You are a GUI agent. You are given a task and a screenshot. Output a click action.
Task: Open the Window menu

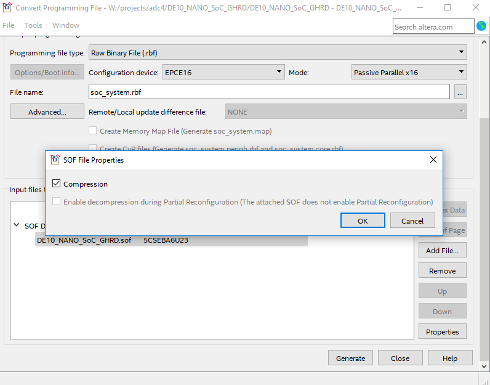point(66,25)
